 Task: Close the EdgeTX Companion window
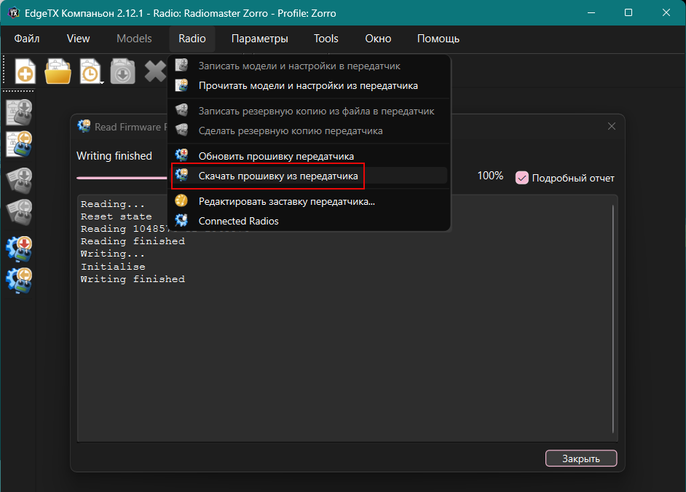666,12
